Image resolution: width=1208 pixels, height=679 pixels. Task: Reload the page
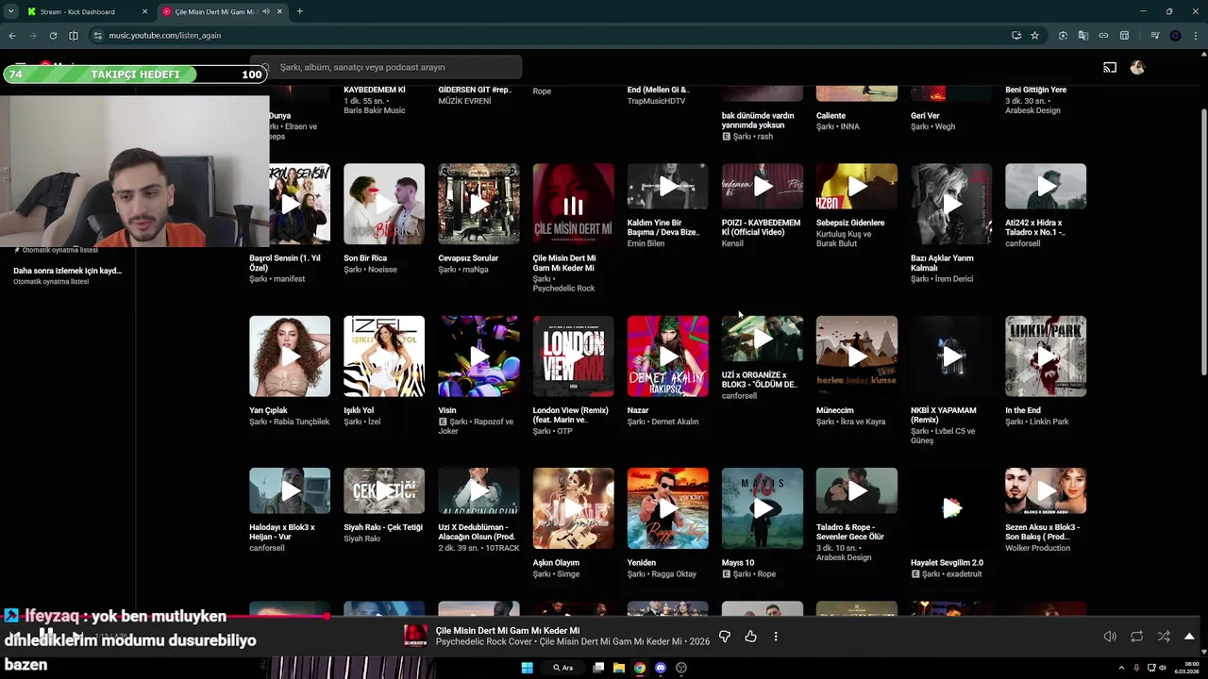(x=53, y=35)
